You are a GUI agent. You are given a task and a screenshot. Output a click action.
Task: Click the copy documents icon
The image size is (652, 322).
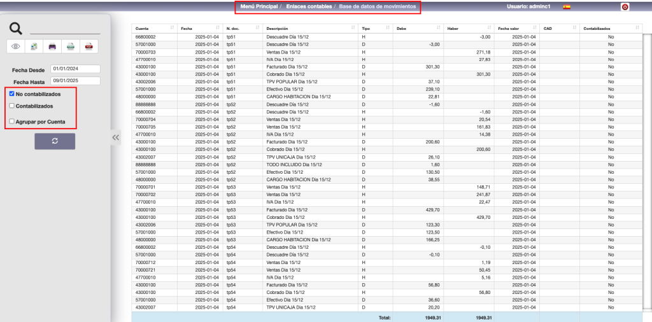tap(34, 46)
